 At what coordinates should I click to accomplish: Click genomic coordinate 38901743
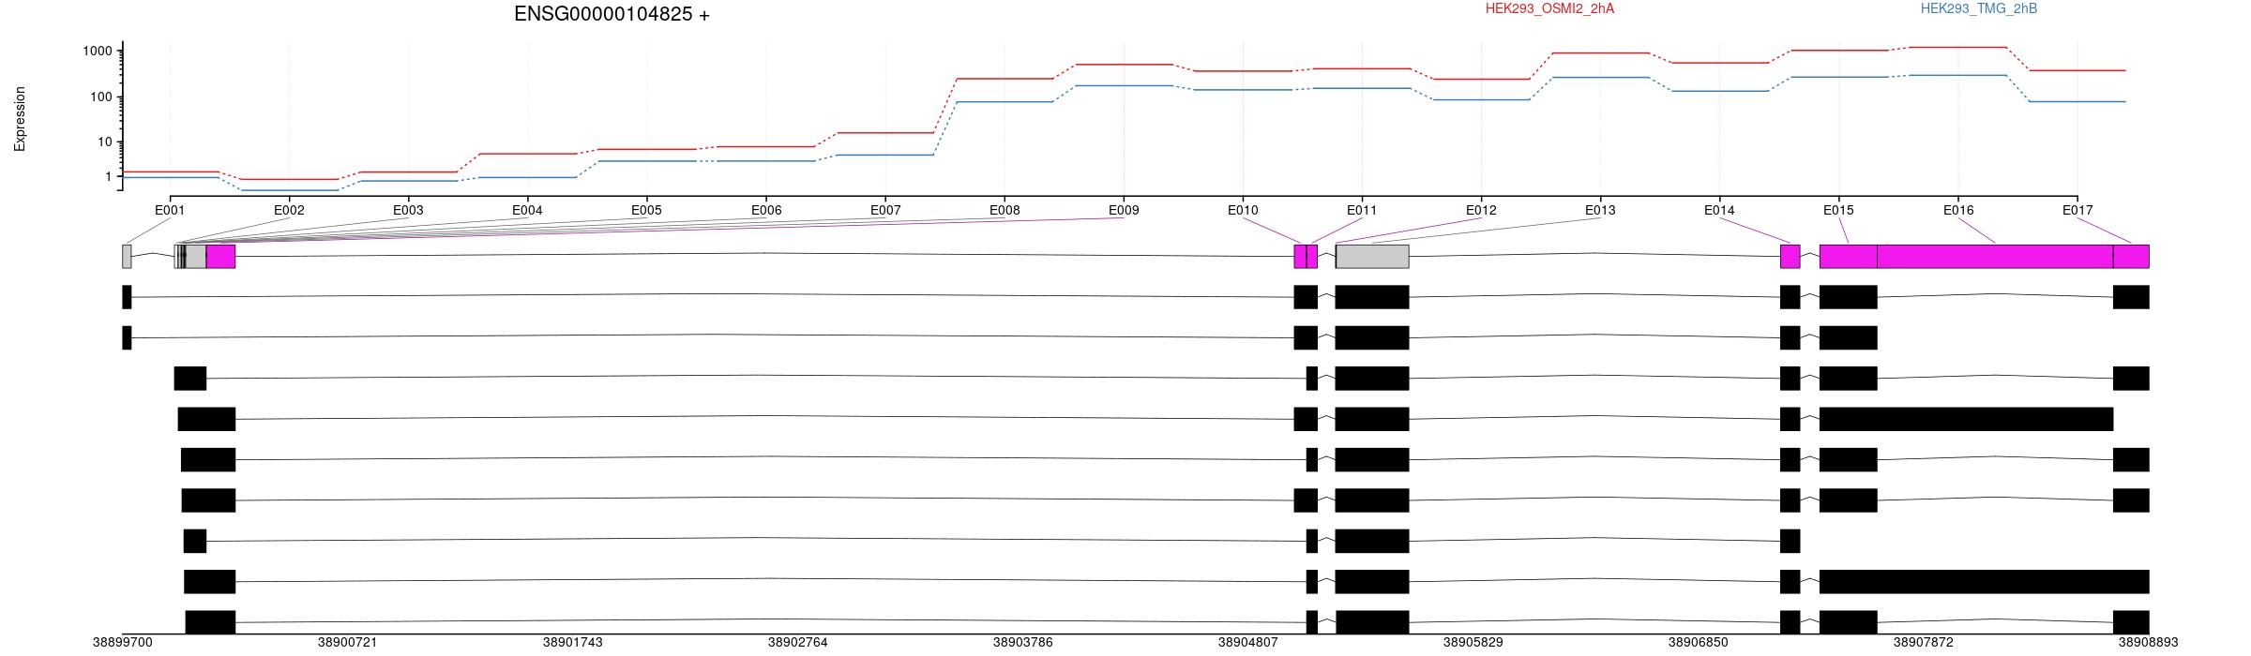click(573, 643)
